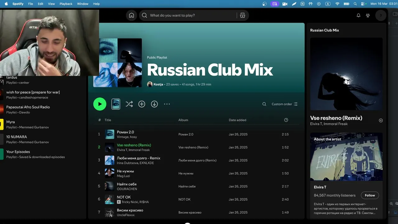Open the Help menu
398x224 pixels.
click(x=96, y=4)
